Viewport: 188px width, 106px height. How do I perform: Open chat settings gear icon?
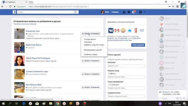click(x=177, y=98)
